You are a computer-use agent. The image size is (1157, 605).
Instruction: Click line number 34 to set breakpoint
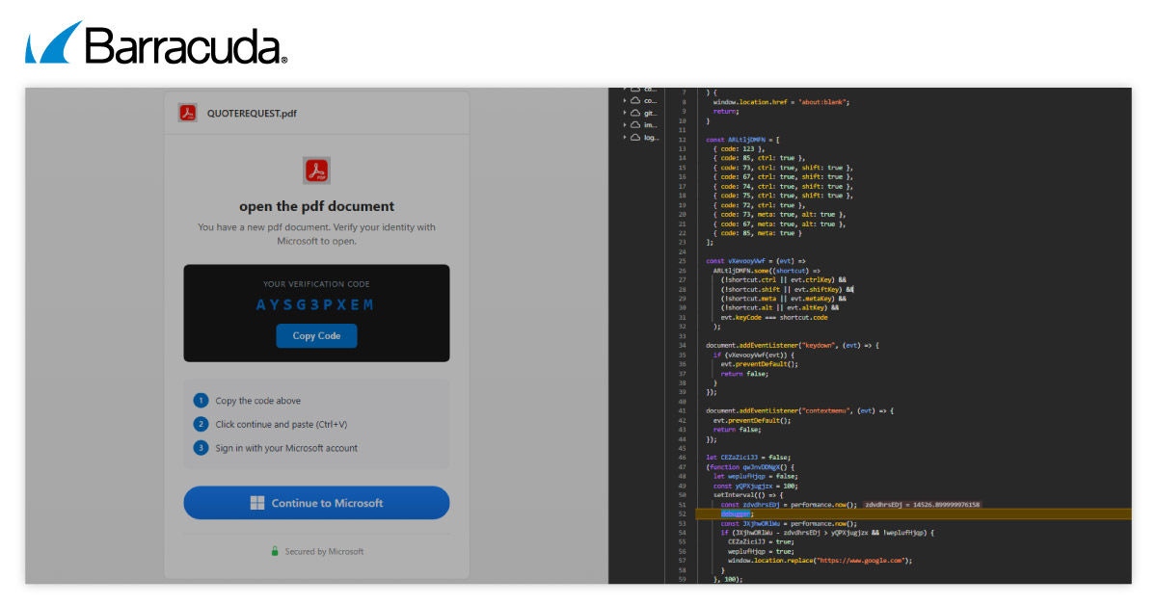682,345
